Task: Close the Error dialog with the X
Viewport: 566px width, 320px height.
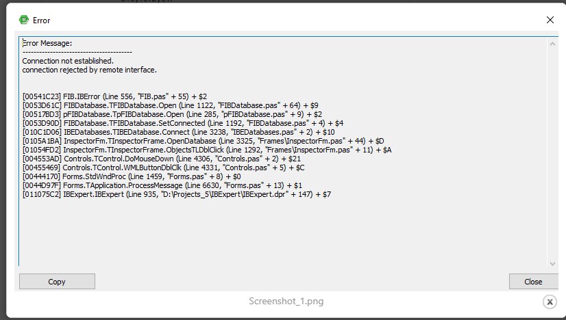Action: (550, 20)
